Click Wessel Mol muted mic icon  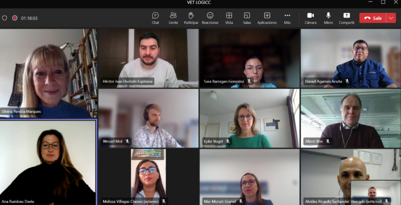click(127, 141)
